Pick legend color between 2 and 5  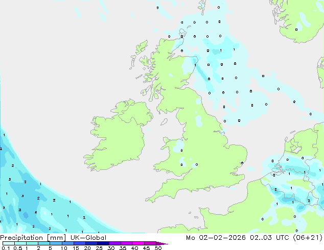[x=44, y=243]
